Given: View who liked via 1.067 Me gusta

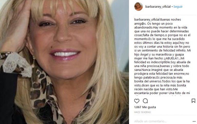Looking at the screenshot, I should pos(145,107).
